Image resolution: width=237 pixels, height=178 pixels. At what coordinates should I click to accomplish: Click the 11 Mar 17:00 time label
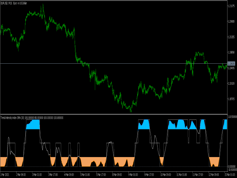(198, 175)
